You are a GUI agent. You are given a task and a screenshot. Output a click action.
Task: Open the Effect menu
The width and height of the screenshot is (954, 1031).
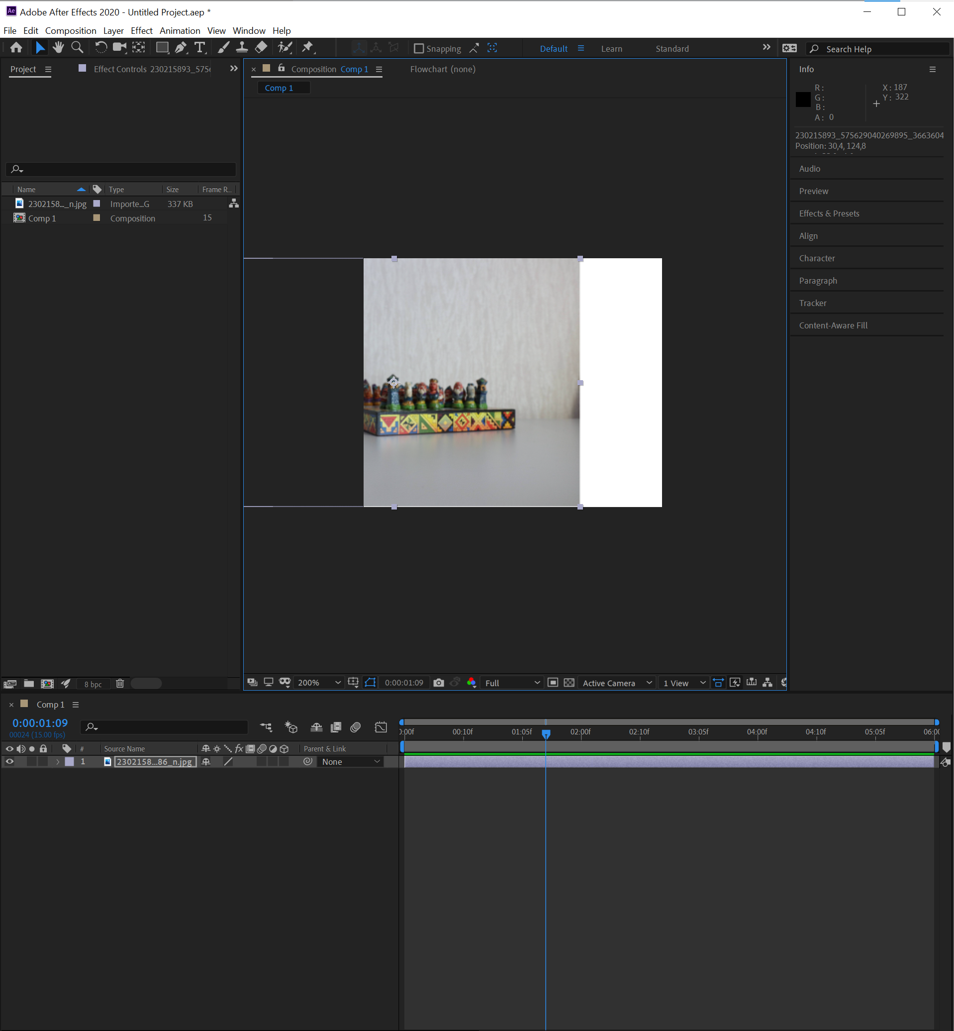click(141, 30)
